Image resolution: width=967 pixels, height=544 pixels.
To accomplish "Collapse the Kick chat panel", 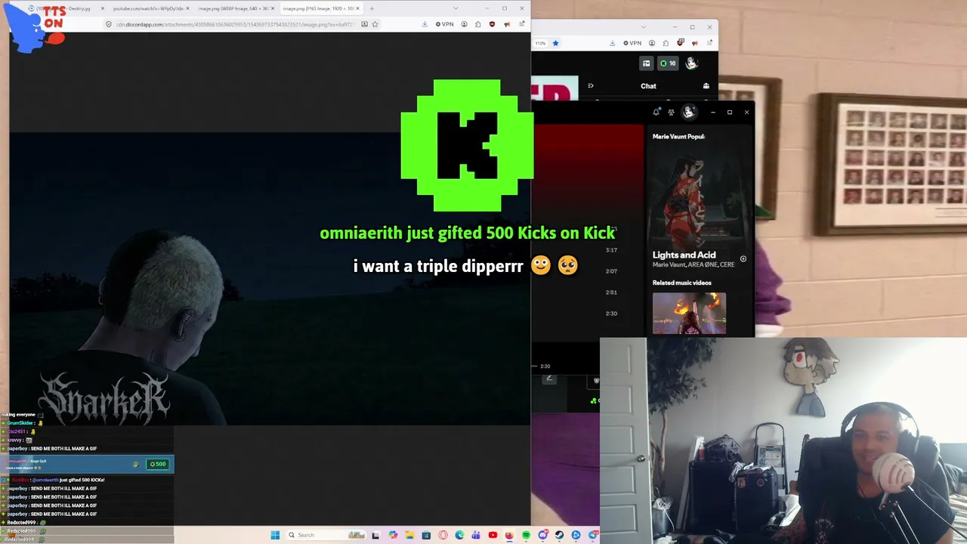I will pos(591,86).
